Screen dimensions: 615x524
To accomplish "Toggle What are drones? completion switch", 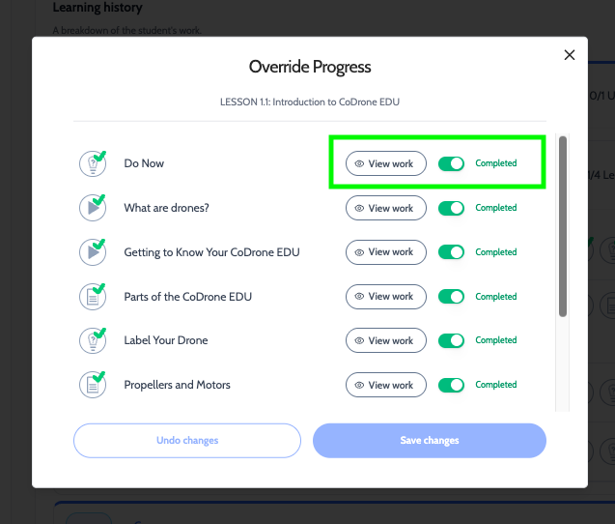I will (451, 208).
